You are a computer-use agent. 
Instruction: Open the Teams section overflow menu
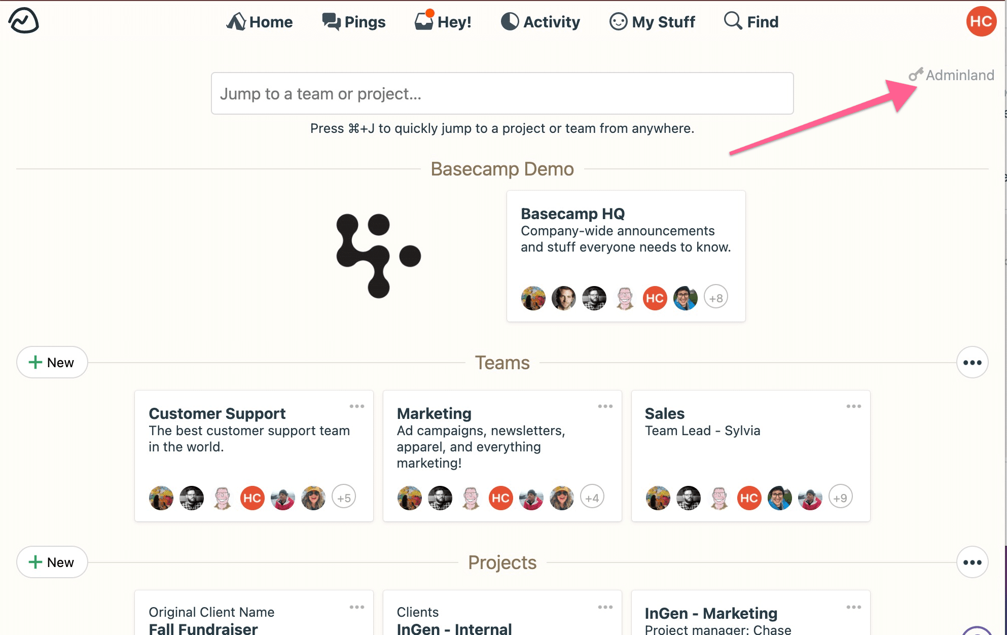[x=972, y=362]
